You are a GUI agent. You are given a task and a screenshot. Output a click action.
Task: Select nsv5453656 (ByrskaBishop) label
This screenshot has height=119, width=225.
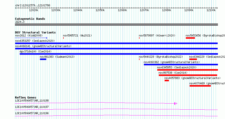pyautogui.click(x=205, y=35)
